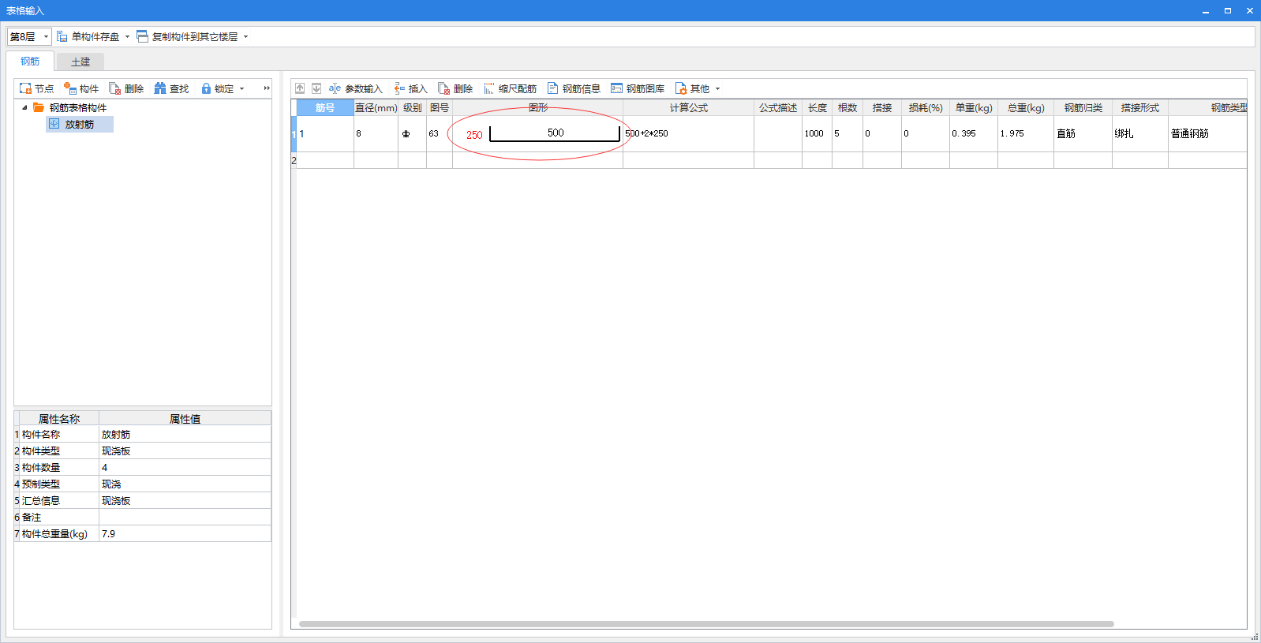The width and height of the screenshot is (1261, 643).
Task: Click the 参数输入 icon
Action: tap(335, 88)
